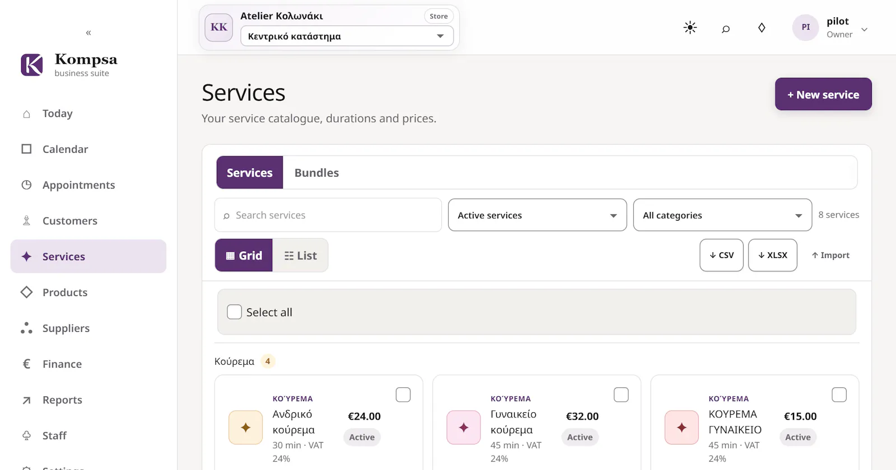Tick the checkbox on ΚΟΥΡΕΜΑ ΓΥΝΑΙΚΕΙΟ card
This screenshot has width=896, height=470.
[x=839, y=394]
